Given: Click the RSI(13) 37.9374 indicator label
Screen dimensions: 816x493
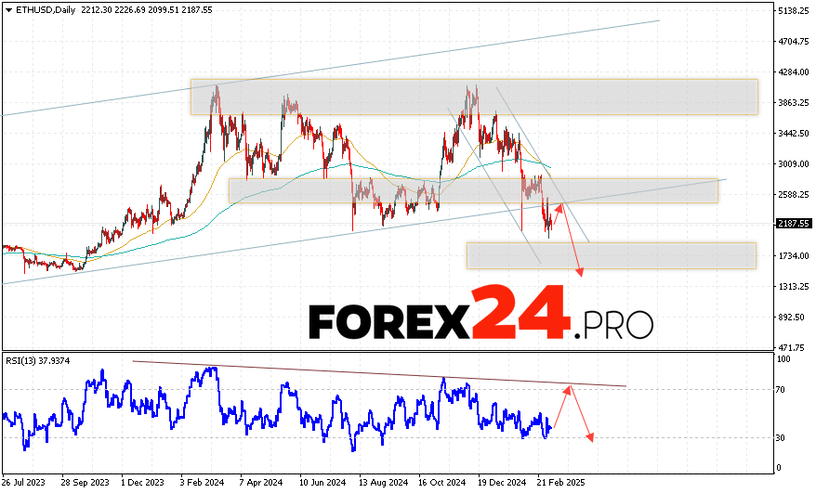Looking at the screenshot, I should (x=39, y=361).
